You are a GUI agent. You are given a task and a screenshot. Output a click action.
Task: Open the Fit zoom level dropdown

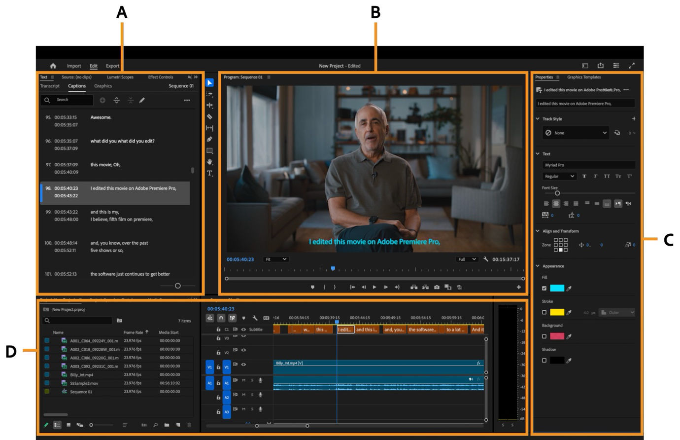point(276,259)
